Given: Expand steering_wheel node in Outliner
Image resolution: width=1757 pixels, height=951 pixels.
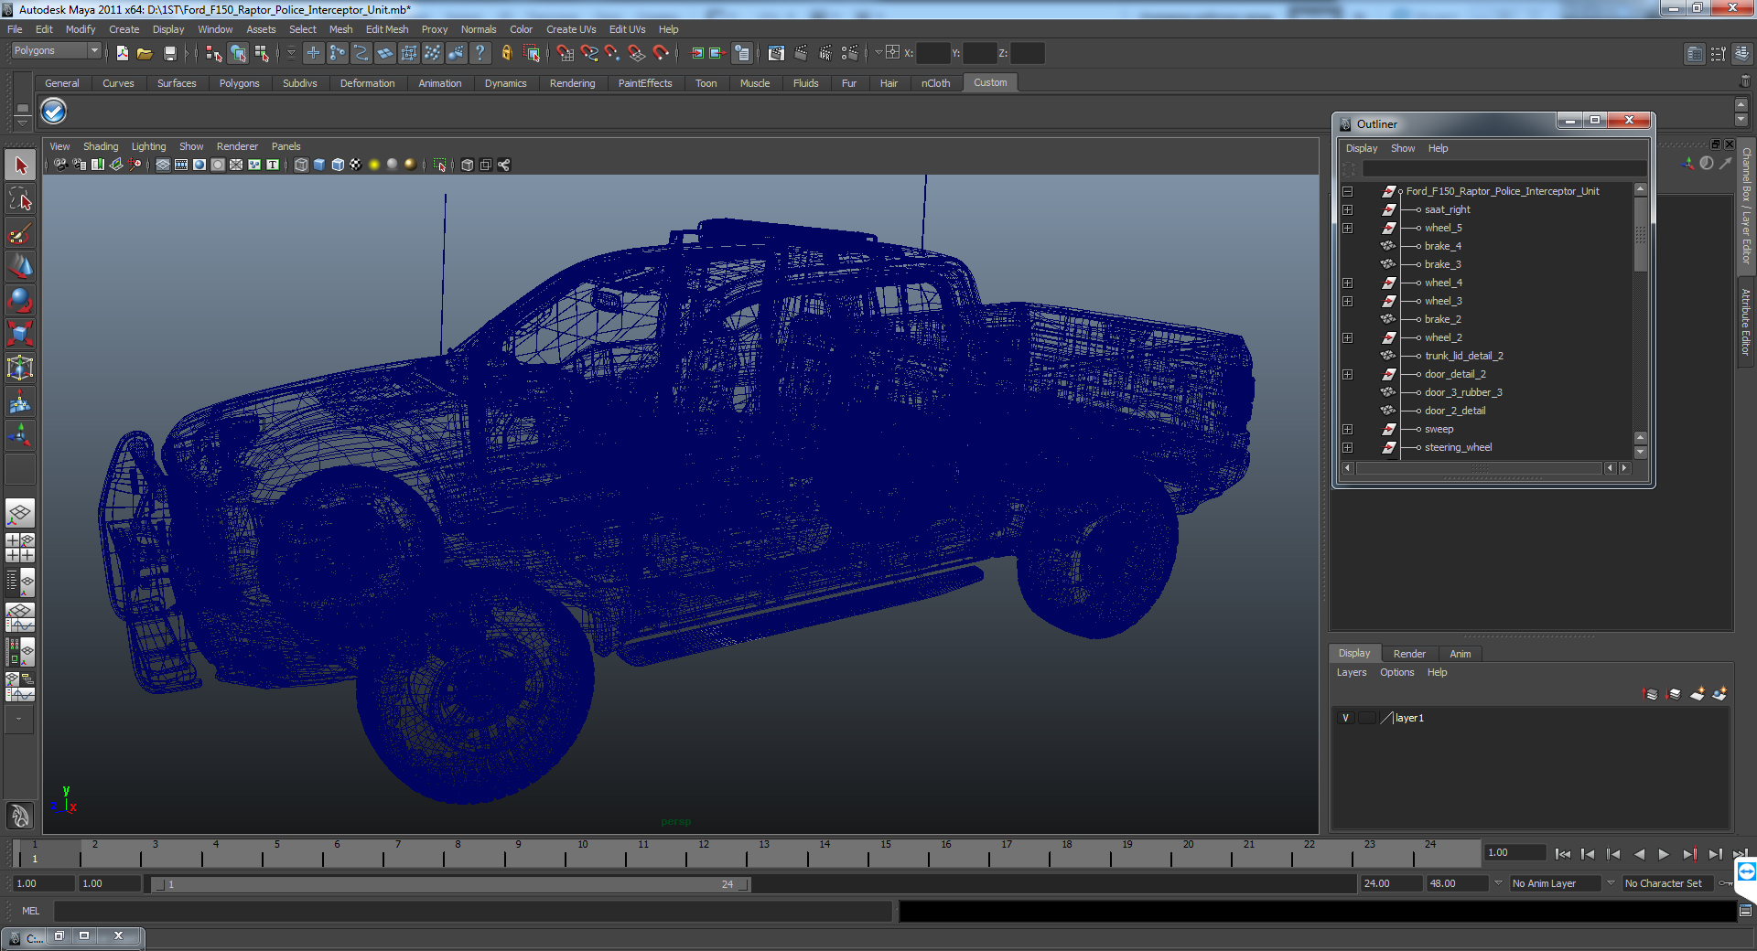Looking at the screenshot, I should pyautogui.click(x=1348, y=447).
